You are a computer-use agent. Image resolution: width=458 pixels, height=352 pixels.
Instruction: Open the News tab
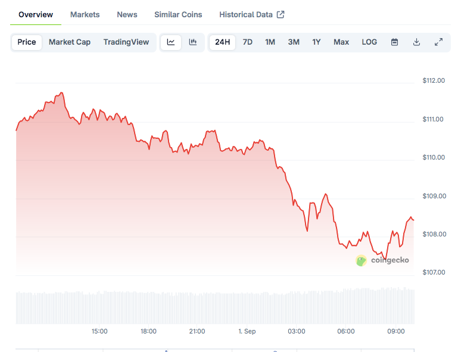(x=127, y=15)
